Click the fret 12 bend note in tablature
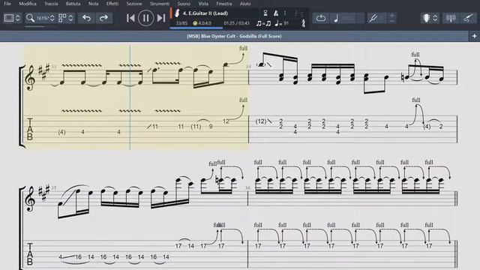Image resolution: width=480 pixels, height=270 pixels. click(x=226, y=121)
